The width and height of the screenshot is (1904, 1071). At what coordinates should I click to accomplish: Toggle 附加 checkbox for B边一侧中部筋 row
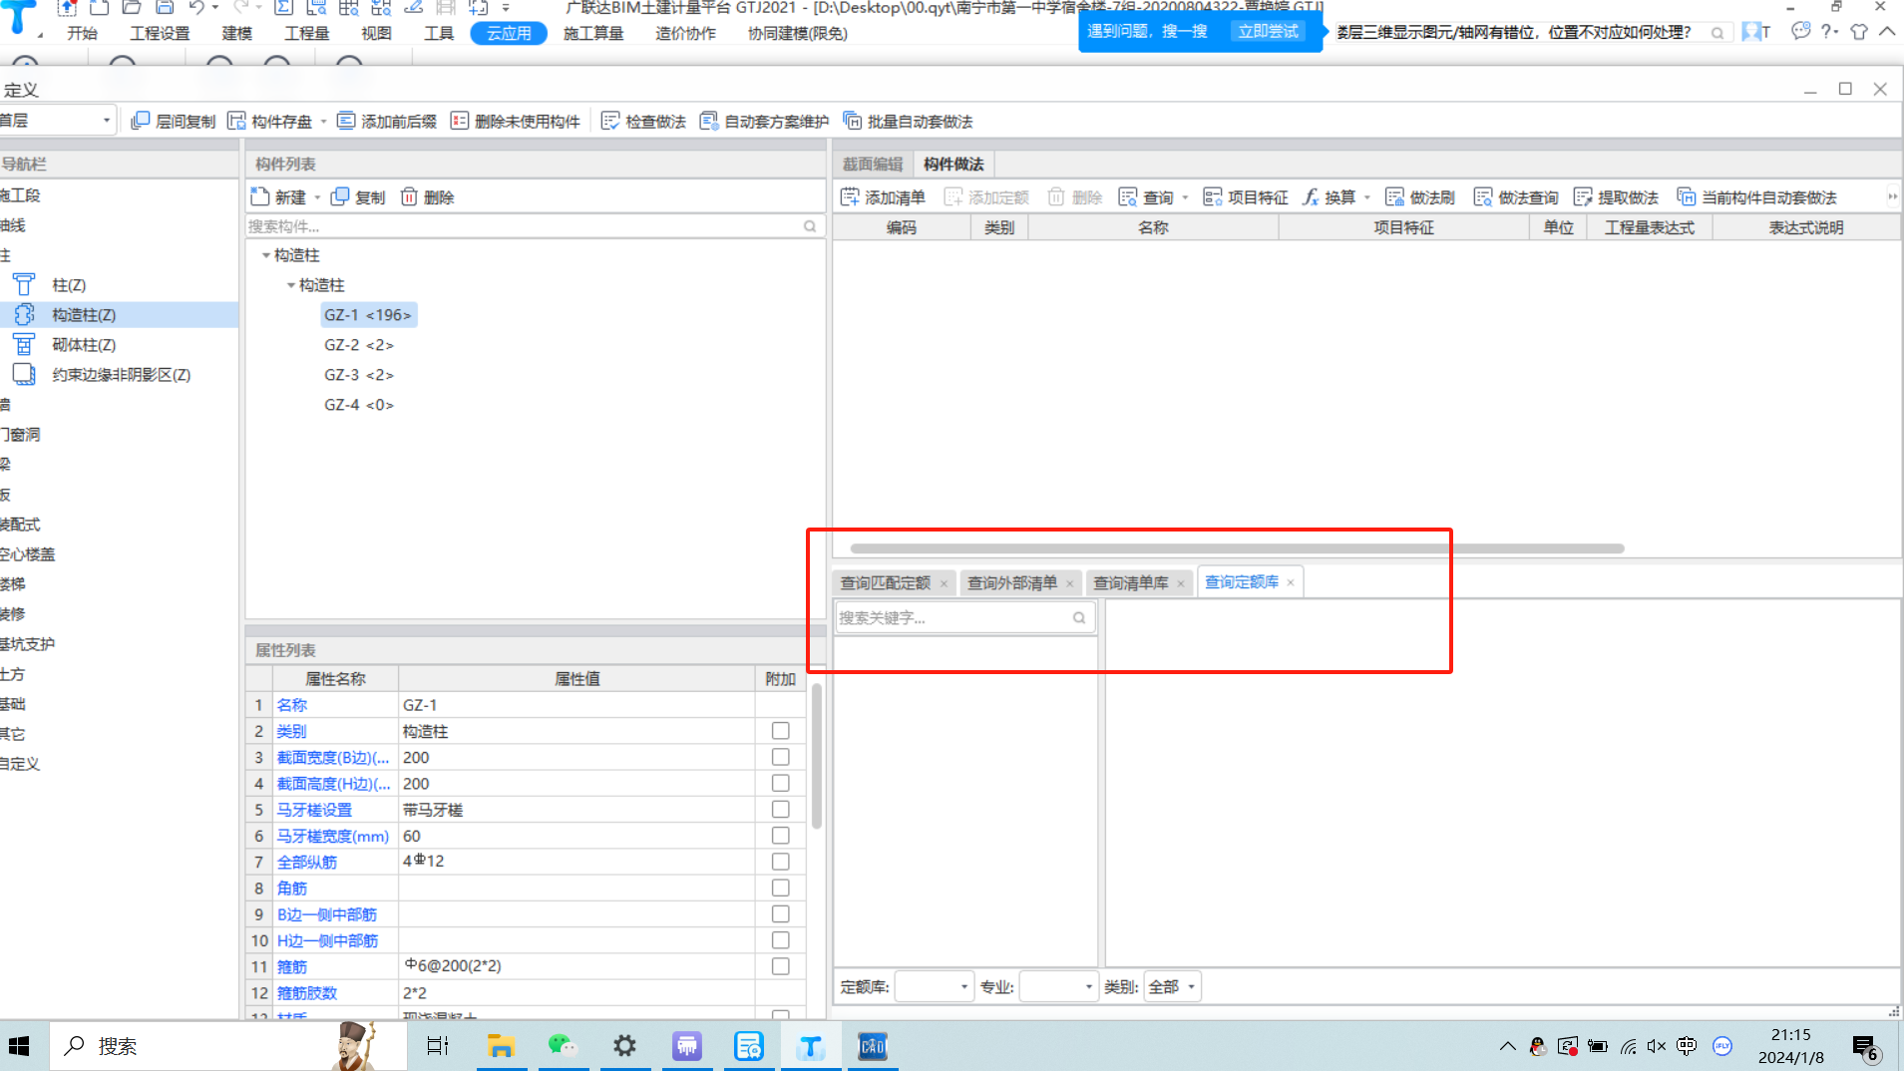coord(781,913)
